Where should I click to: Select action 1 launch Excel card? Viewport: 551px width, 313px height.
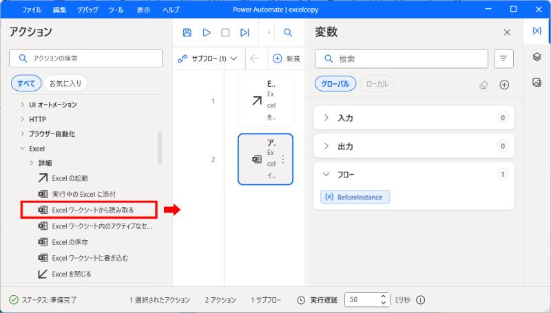point(265,100)
